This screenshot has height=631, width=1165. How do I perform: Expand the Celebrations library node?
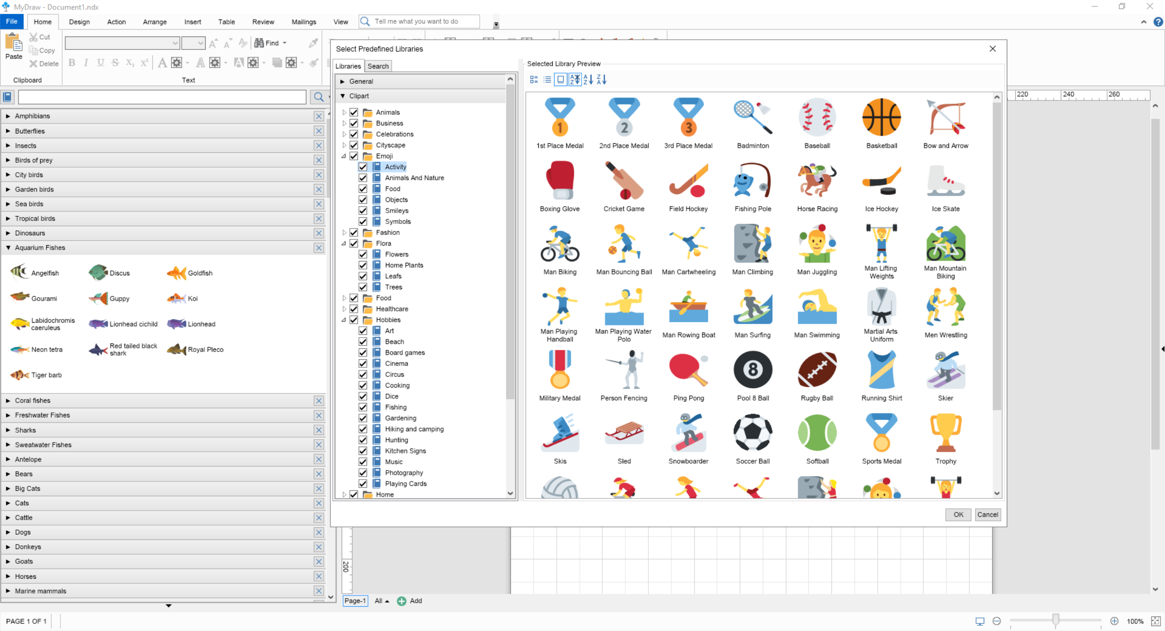[344, 134]
